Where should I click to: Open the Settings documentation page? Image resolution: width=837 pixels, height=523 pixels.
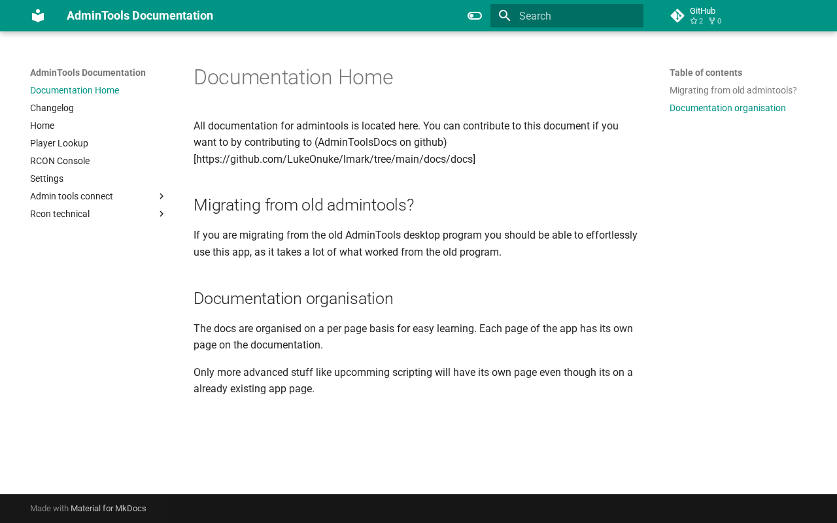pyautogui.click(x=46, y=178)
